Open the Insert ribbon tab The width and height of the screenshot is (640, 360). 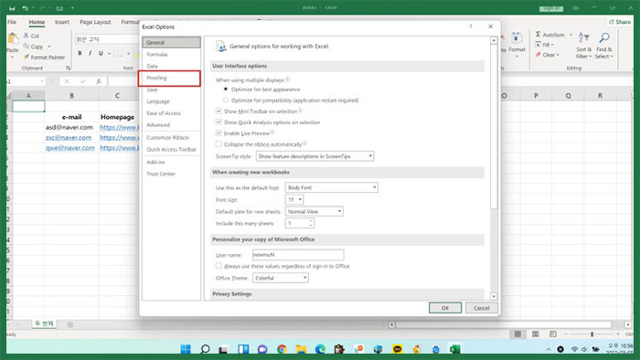click(62, 22)
